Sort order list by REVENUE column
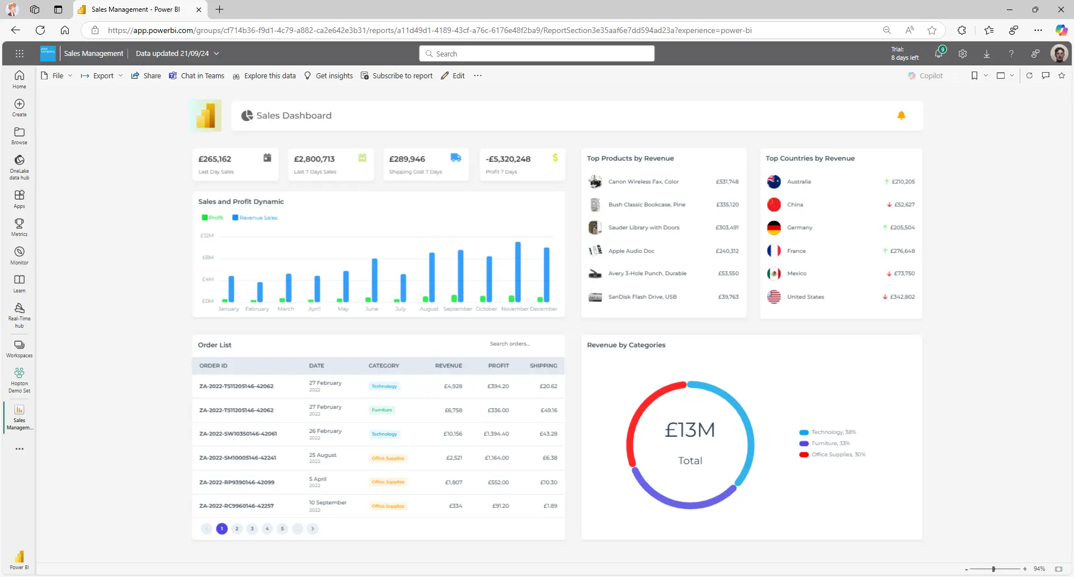Viewport: 1074px width, 577px height. coord(449,366)
